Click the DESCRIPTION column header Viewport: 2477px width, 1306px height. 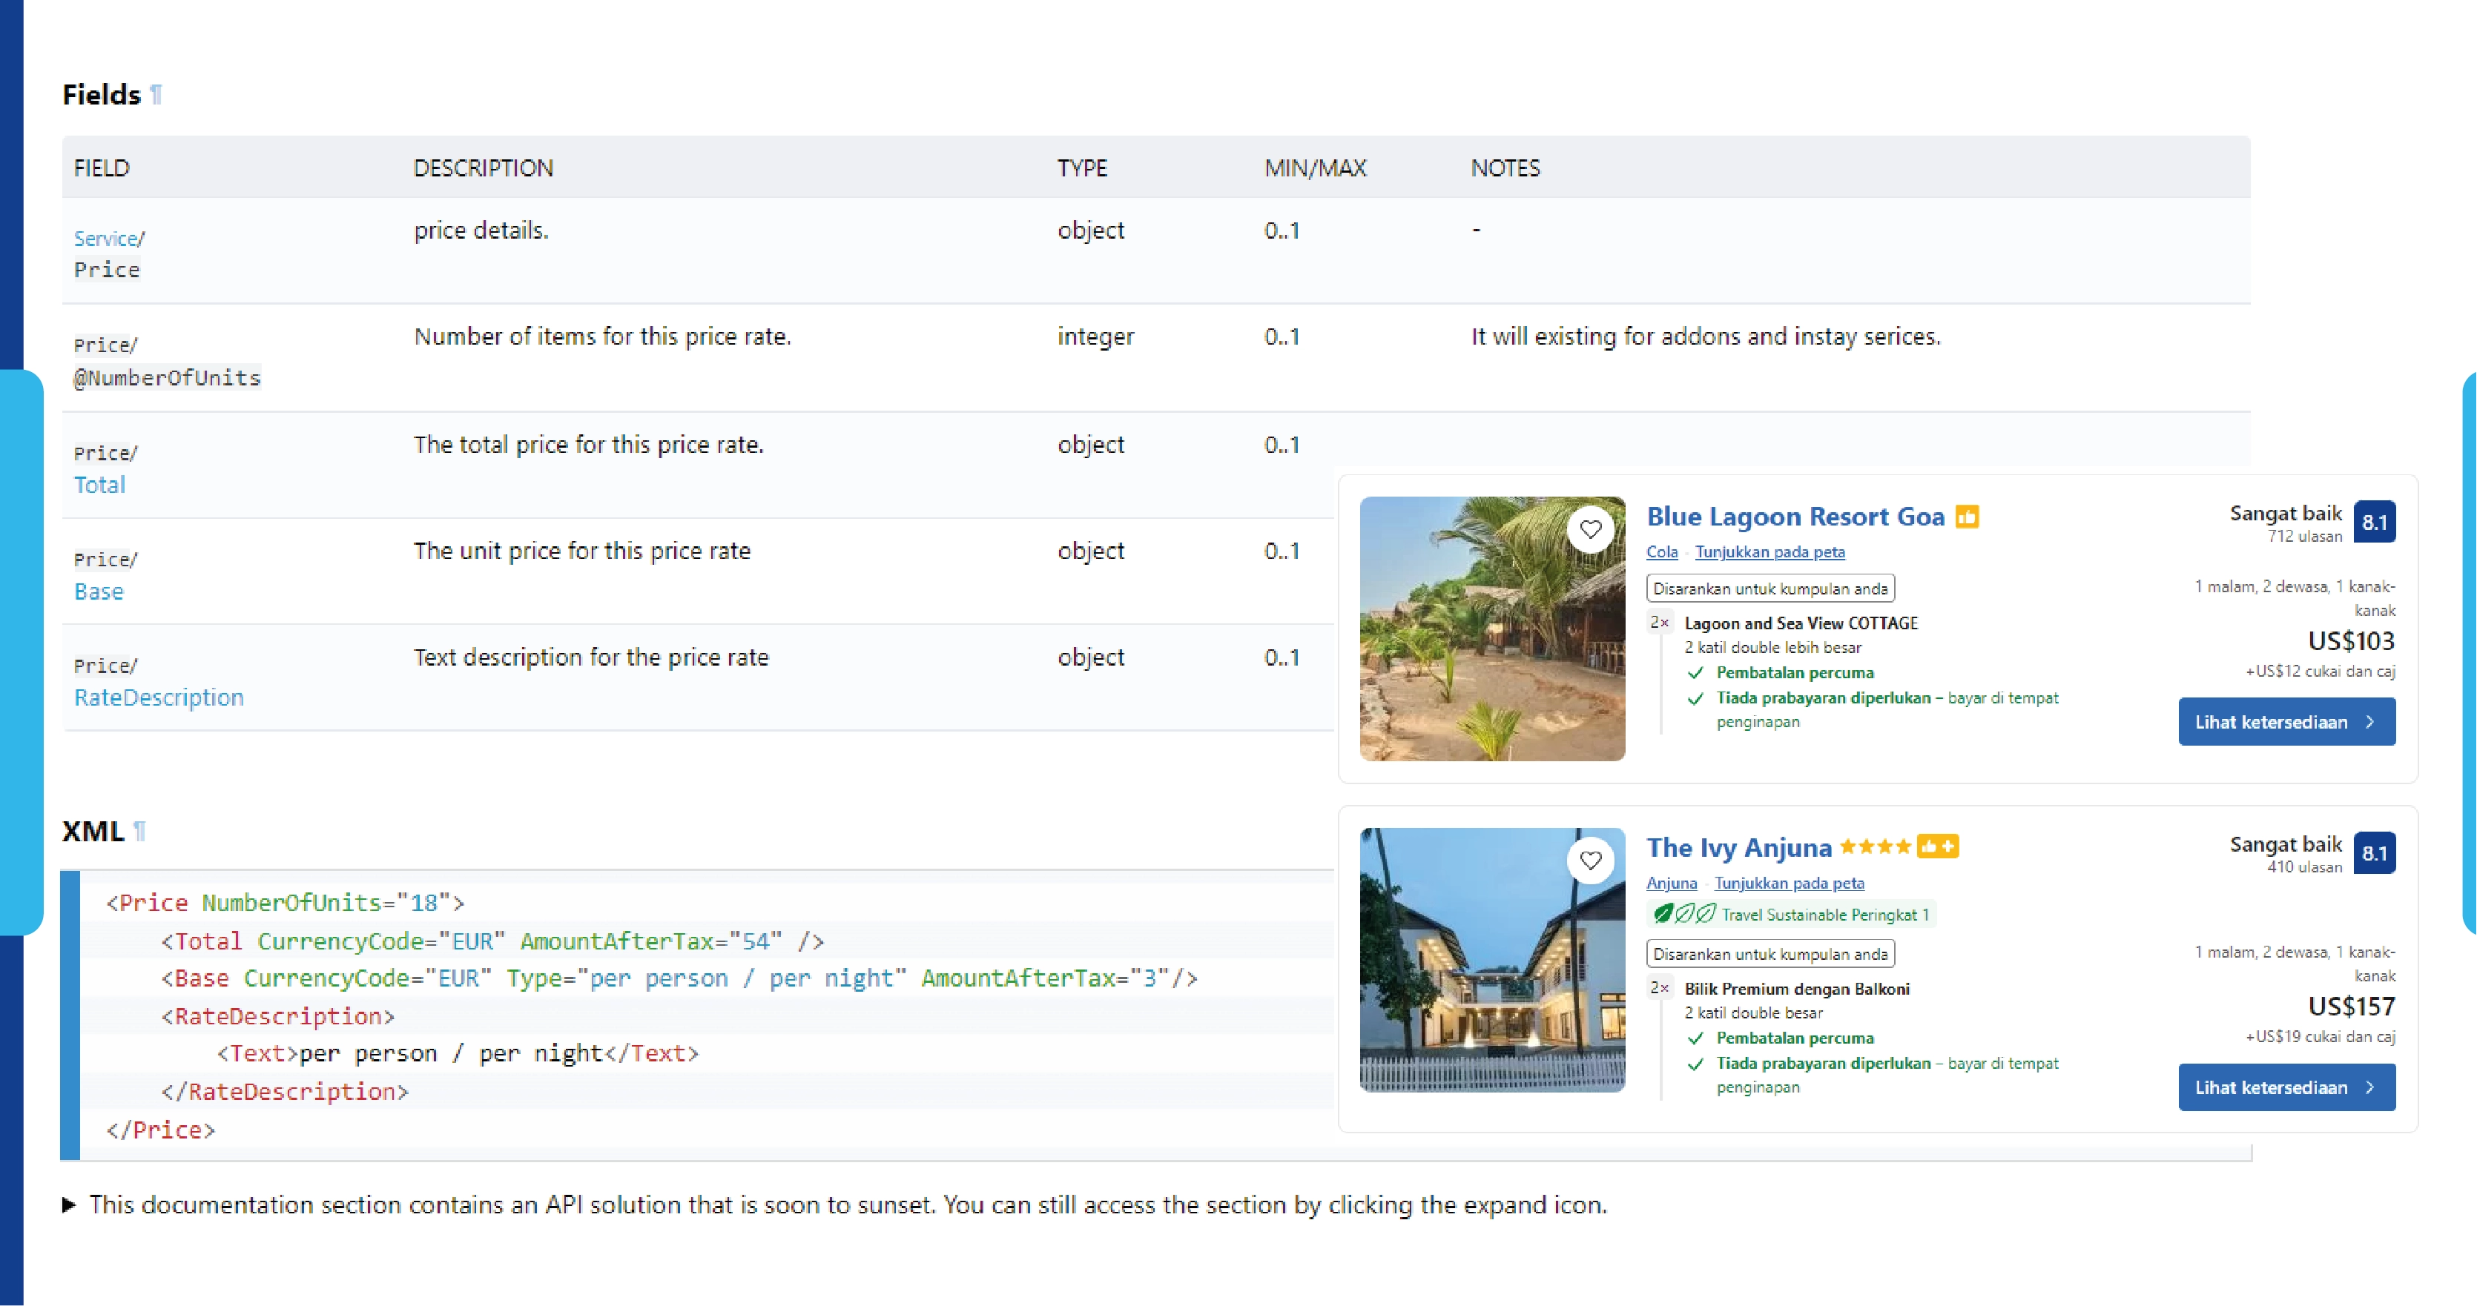click(x=484, y=168)
